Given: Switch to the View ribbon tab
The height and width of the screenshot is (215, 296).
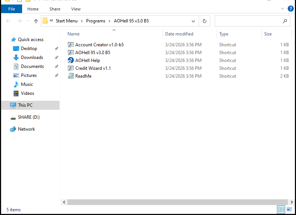Looking at the screenshot, I should tap(76, 9).
